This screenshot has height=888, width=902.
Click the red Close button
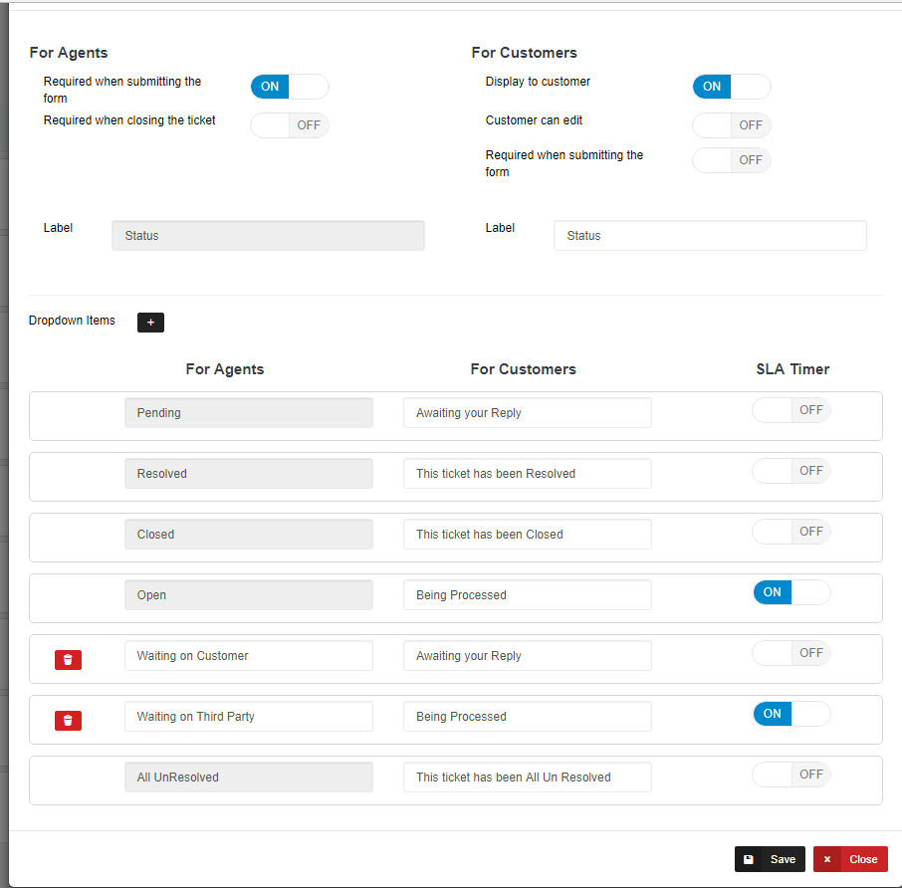pyautogui.click(x=850, y=859)
